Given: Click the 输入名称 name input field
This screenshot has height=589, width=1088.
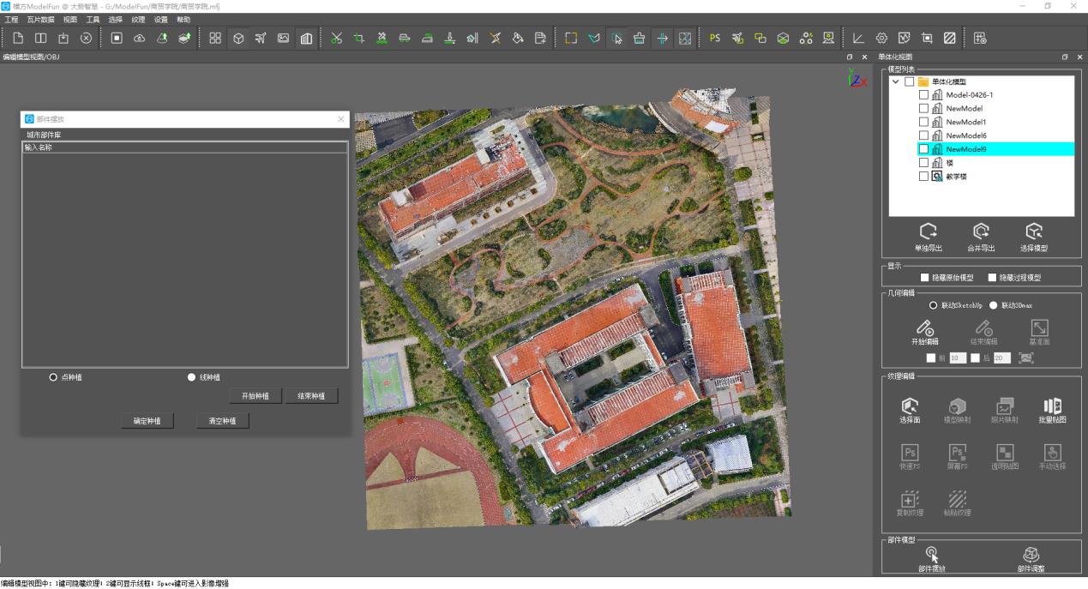Looking at the screenshot, I should click(x=184, y=147).
